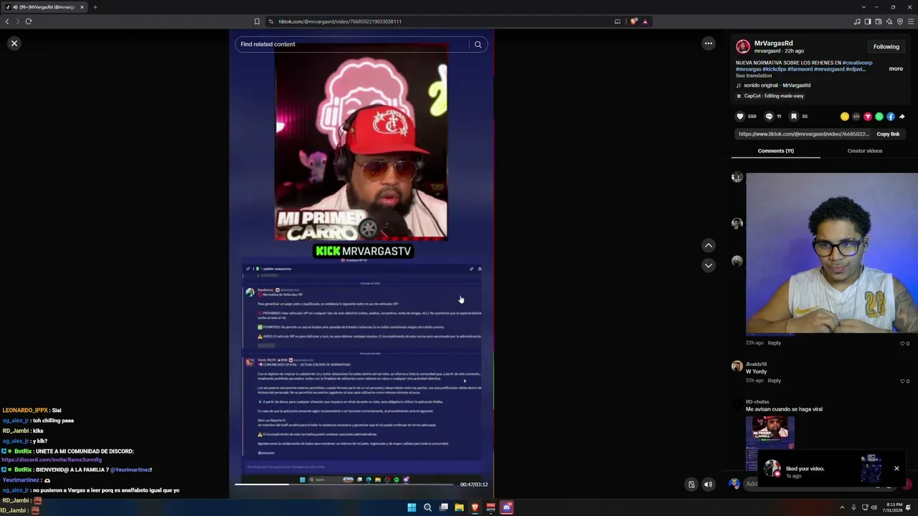Copy link to the video
918x516 pixels.
tap(888, 134)
